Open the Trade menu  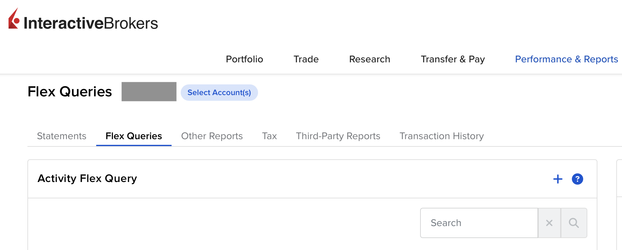pos(306,59)
